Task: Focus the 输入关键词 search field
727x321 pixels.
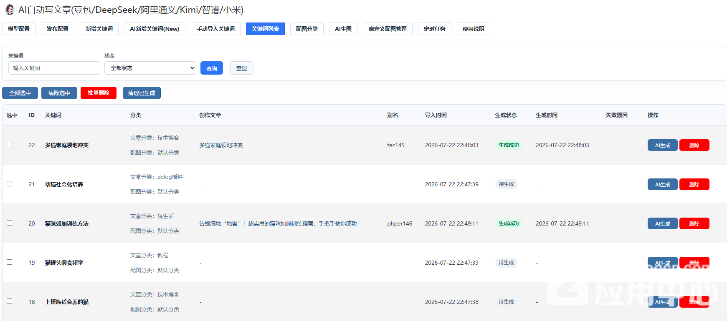Action: [x=54, y=68]
